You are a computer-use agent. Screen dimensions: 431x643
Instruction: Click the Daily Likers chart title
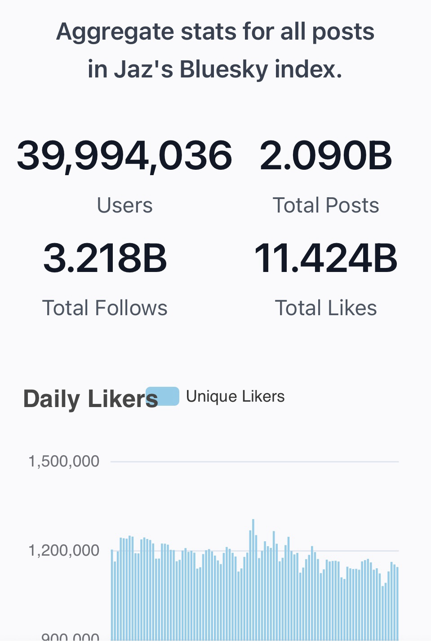coord(90,399)
